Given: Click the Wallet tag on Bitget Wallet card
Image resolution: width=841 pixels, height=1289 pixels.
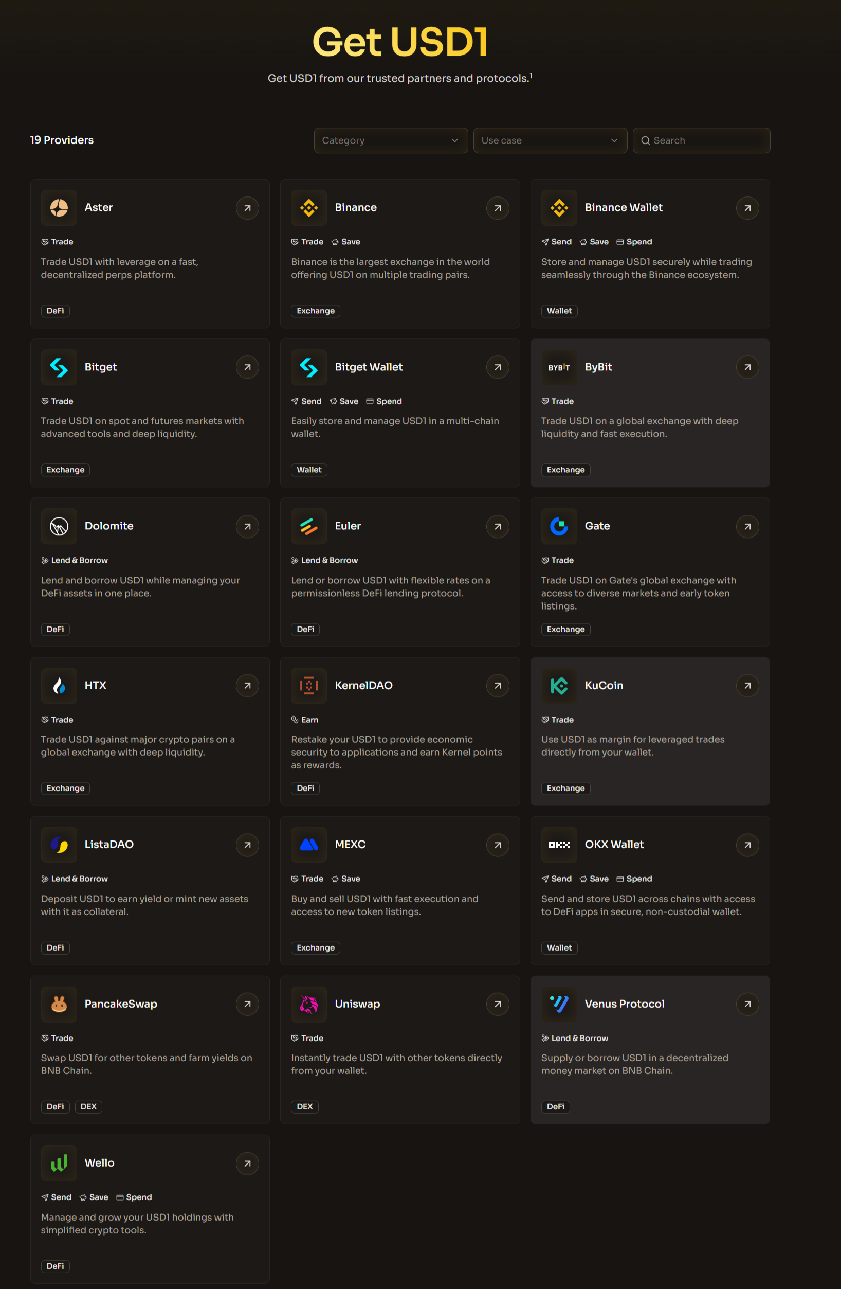Looking at the screenshot, I should [309, 470].
